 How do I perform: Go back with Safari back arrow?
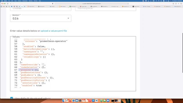(x=11, y=4)
